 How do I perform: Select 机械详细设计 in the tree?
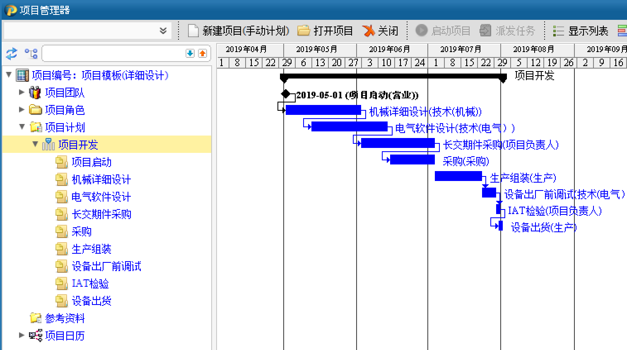click(x=101, y=179)
